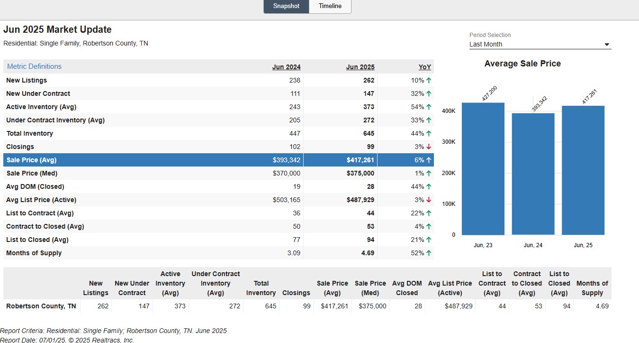
Task: Click the red down arrow for Avg List Price
Action: pyautogui.click(x=429, y=200)
